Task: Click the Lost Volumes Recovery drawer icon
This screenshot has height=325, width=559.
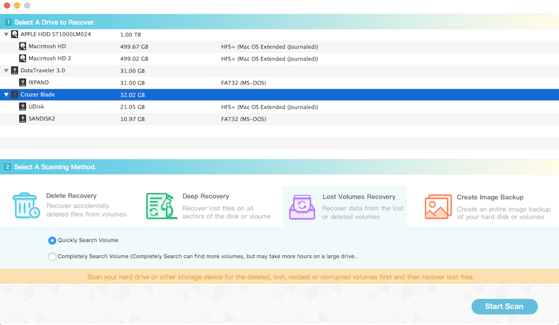Action: 302,207
